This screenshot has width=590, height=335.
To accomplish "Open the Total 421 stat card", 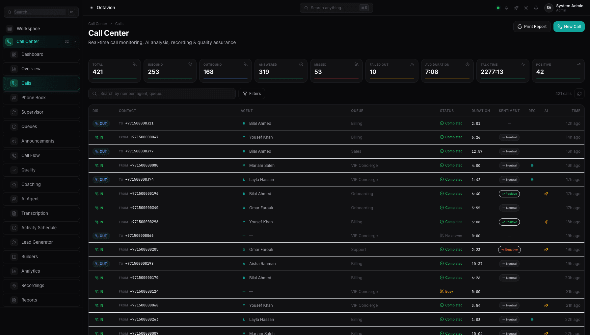I will click(x=115, y=71).
